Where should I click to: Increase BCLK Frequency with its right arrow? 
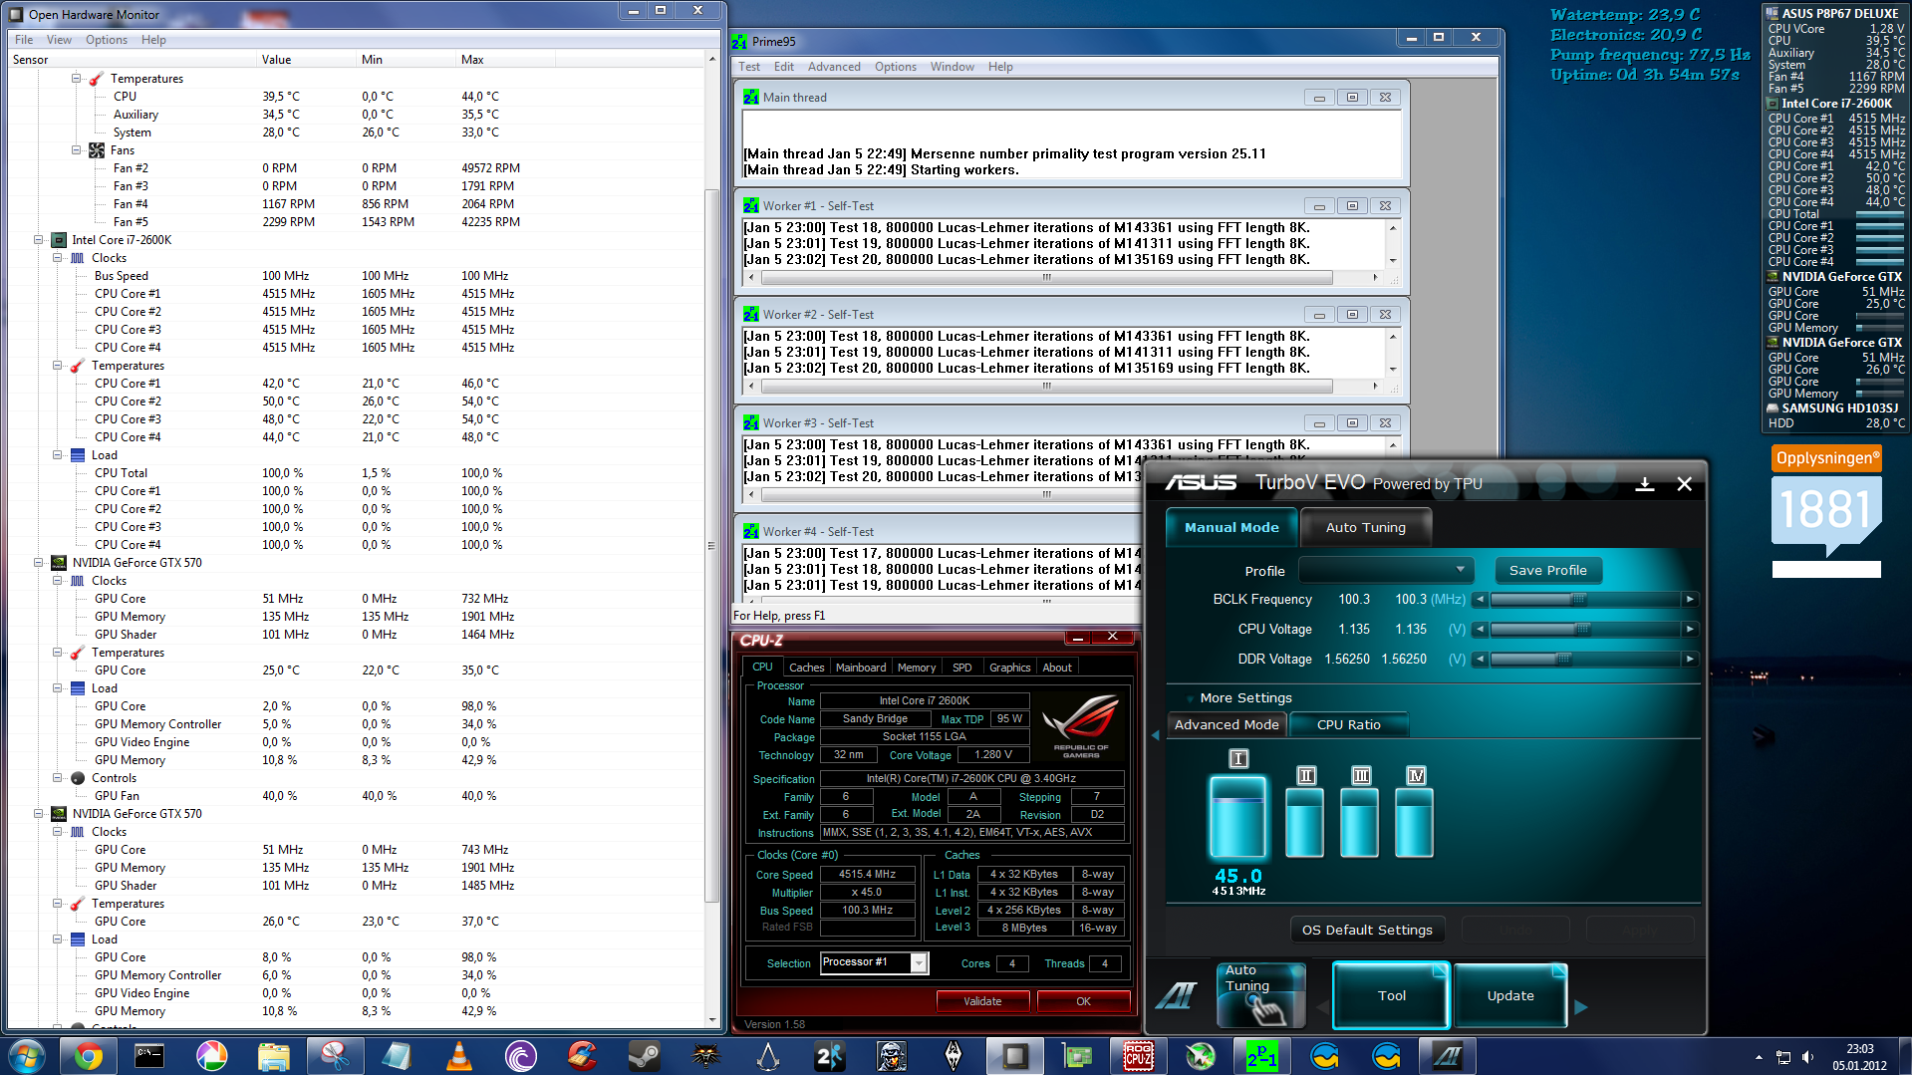[1690, 599]
